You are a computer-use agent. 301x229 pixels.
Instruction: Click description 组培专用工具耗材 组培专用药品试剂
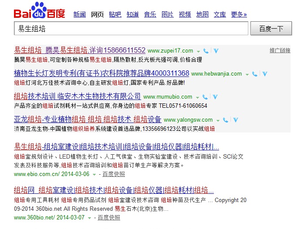tap(130, 204)
